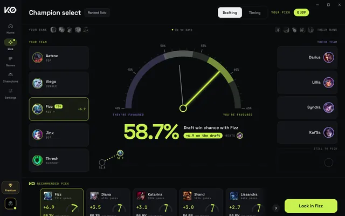
Task: Click the first icon in their bans
Action: [278, 30]
